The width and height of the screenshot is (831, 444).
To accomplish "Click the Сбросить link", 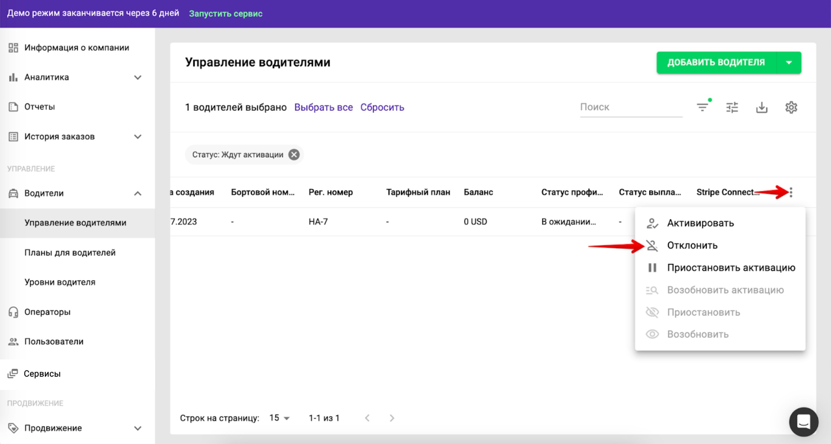I will [x=382, y=107].
